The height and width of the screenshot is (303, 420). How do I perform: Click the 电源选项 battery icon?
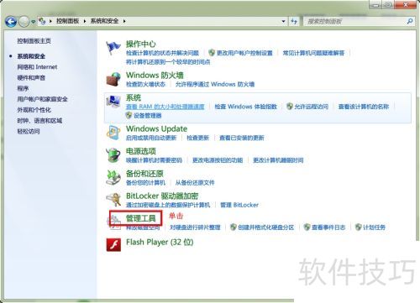point(113,155)
